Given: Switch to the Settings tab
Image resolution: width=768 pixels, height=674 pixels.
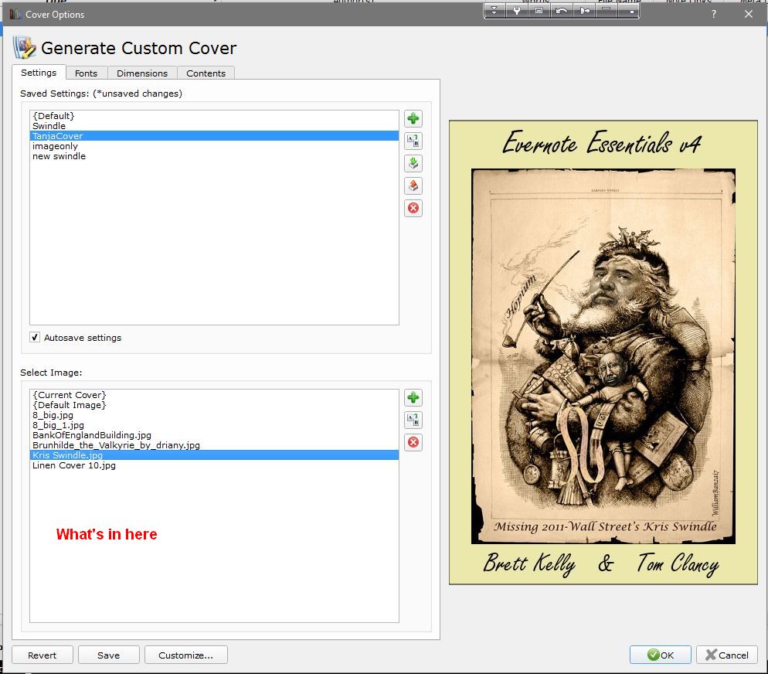Looking at the screenshot, I should [38, 73].
